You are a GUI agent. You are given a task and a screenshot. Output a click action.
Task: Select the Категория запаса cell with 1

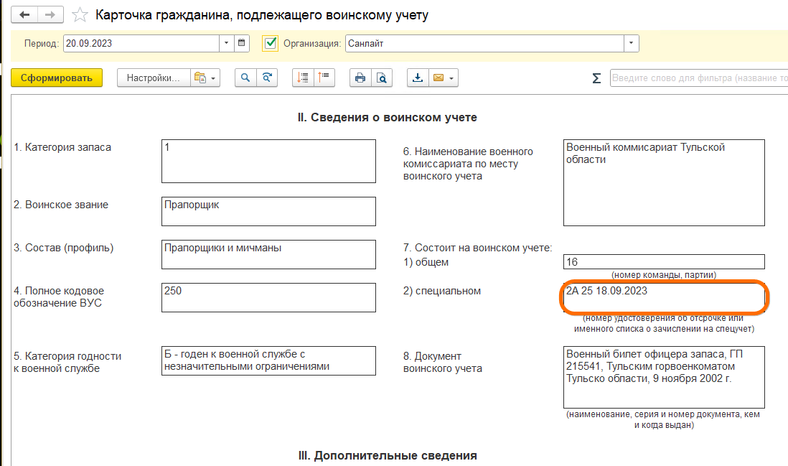click(269, 161)
